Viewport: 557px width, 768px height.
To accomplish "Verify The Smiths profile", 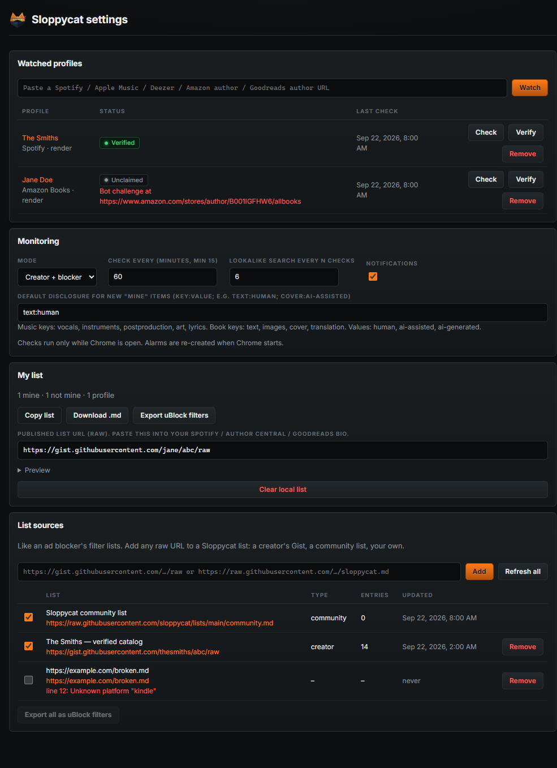I will pyautogui.click(x=526, y=132).
